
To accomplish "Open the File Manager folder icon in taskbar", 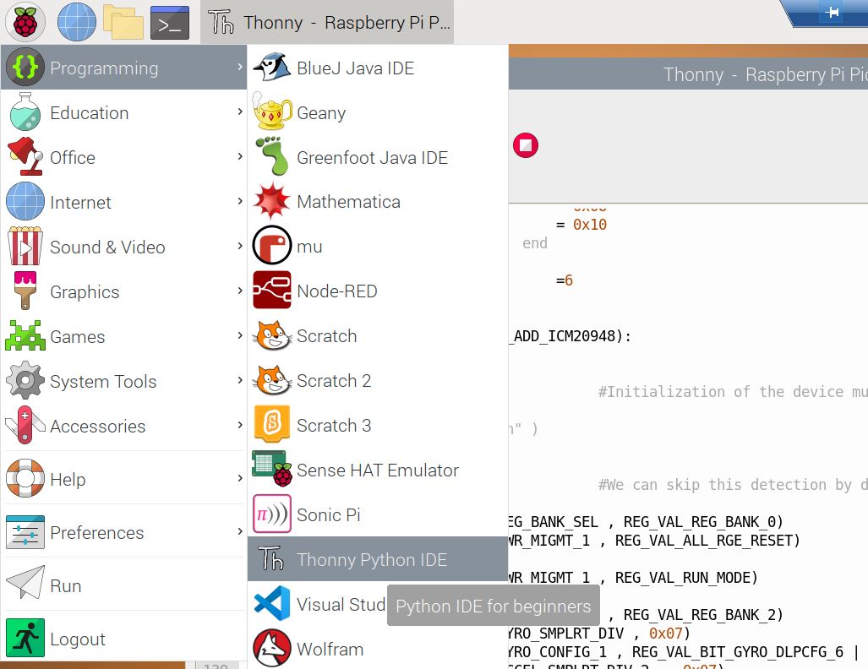I will tap(123, 22).
